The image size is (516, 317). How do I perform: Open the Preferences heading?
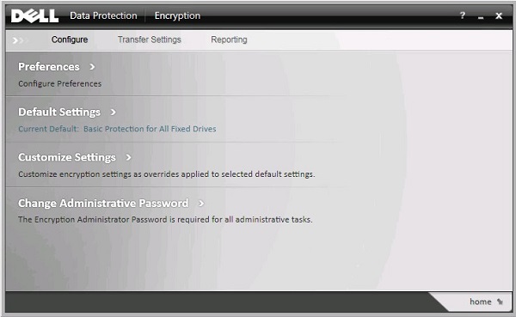(49, 67)
